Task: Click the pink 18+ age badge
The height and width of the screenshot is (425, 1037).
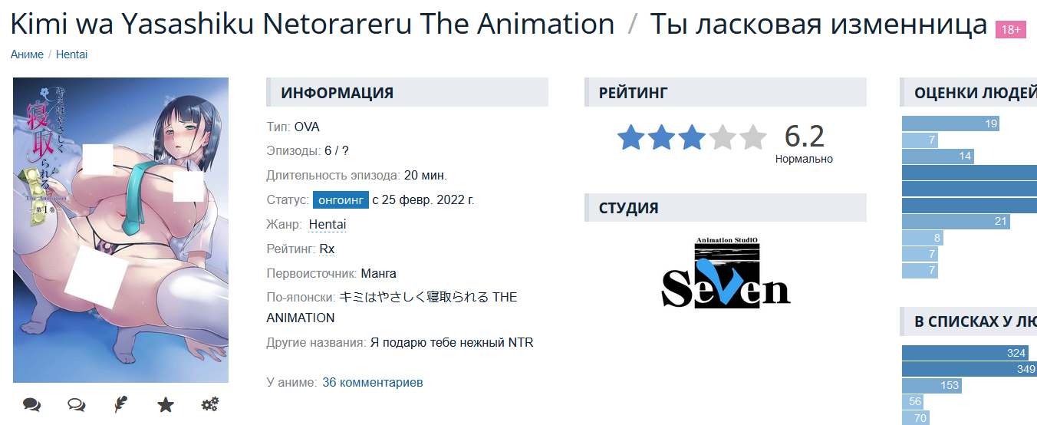Action: click(x=1010, y=30)
